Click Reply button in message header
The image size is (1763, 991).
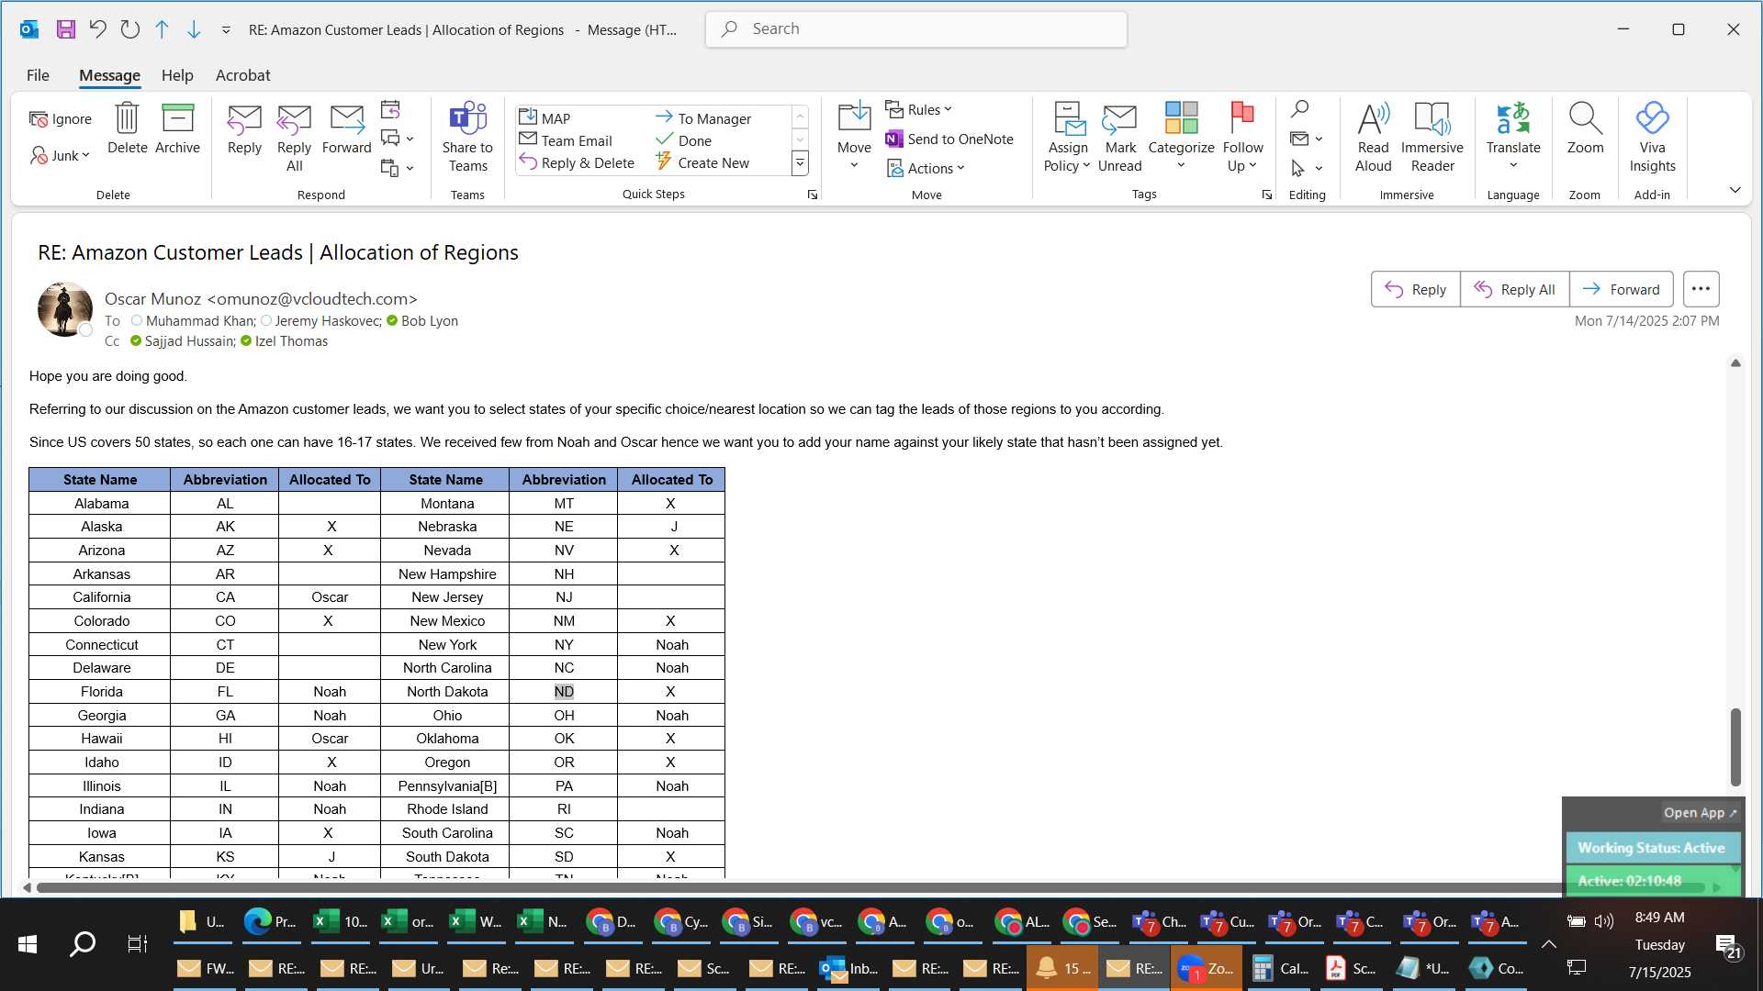pyautogui.click(x=1415, y=289)
